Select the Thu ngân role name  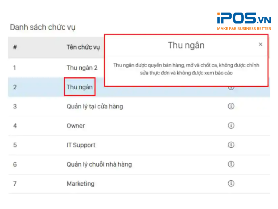pos(79,87)
